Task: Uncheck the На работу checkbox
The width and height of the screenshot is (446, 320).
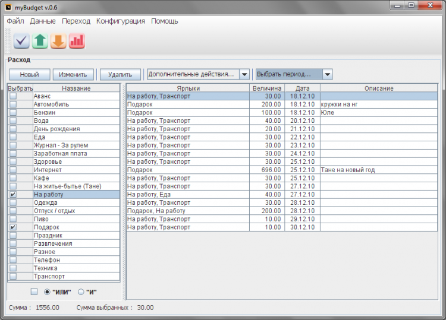Action: (x=13, y=195)
